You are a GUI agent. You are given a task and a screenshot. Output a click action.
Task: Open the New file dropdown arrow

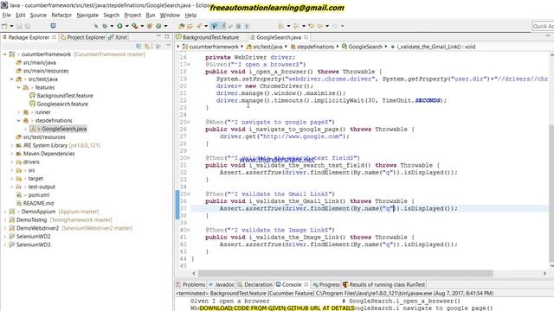point(11,26)
